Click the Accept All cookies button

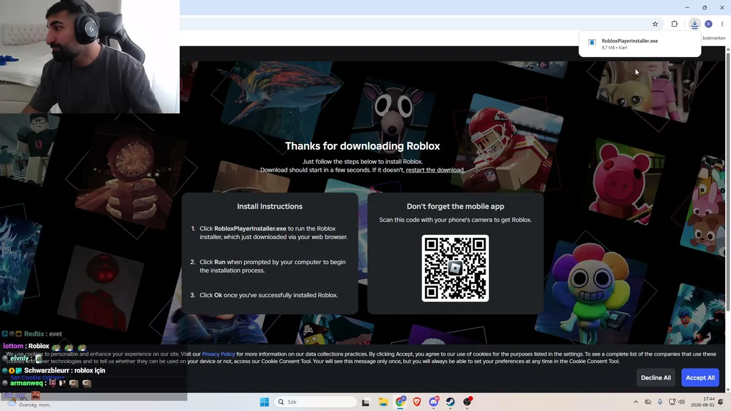point(700,378)
